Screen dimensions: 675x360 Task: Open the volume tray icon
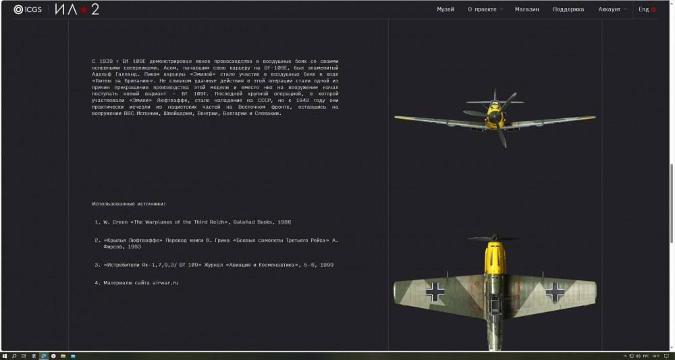pyautogui.click(x=639, y=356)
